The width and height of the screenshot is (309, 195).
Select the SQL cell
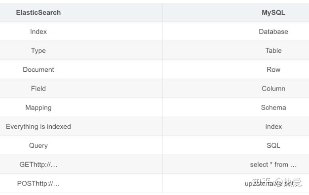tap(273, 145)
